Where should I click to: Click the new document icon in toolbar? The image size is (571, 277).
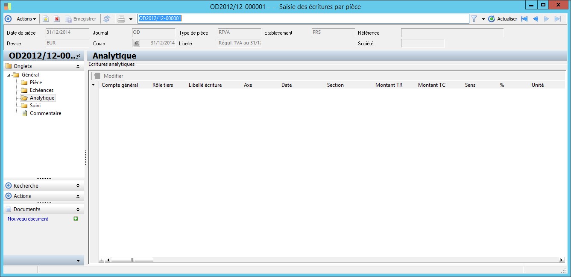(x=46, y=19)
